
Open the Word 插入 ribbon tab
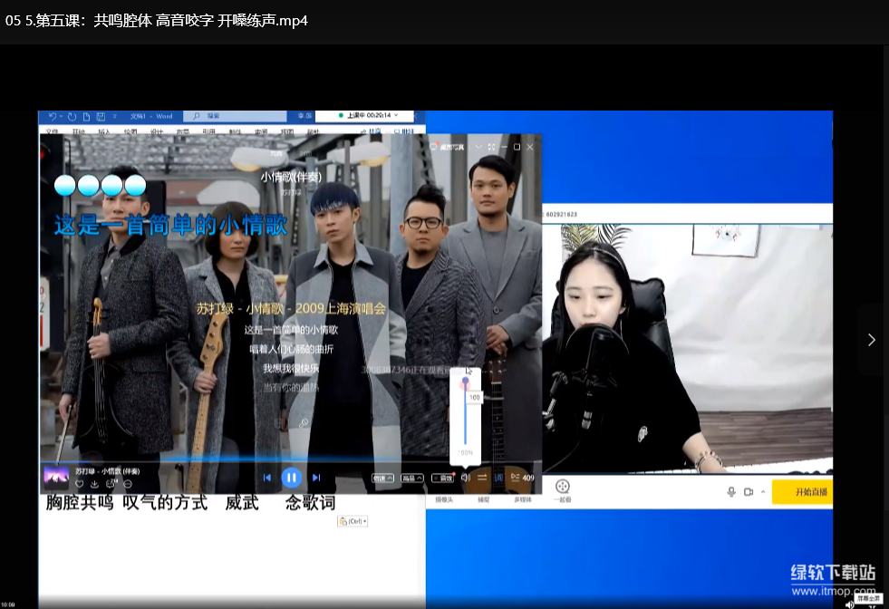point(103,131)
